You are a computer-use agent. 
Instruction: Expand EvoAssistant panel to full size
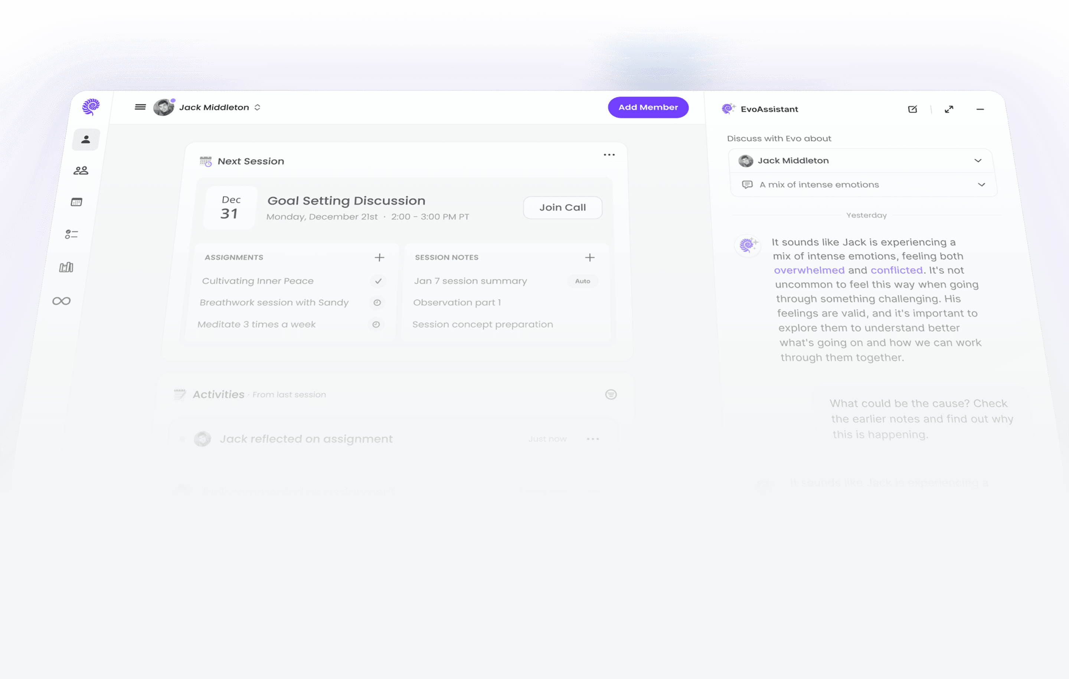pos(949,109)
